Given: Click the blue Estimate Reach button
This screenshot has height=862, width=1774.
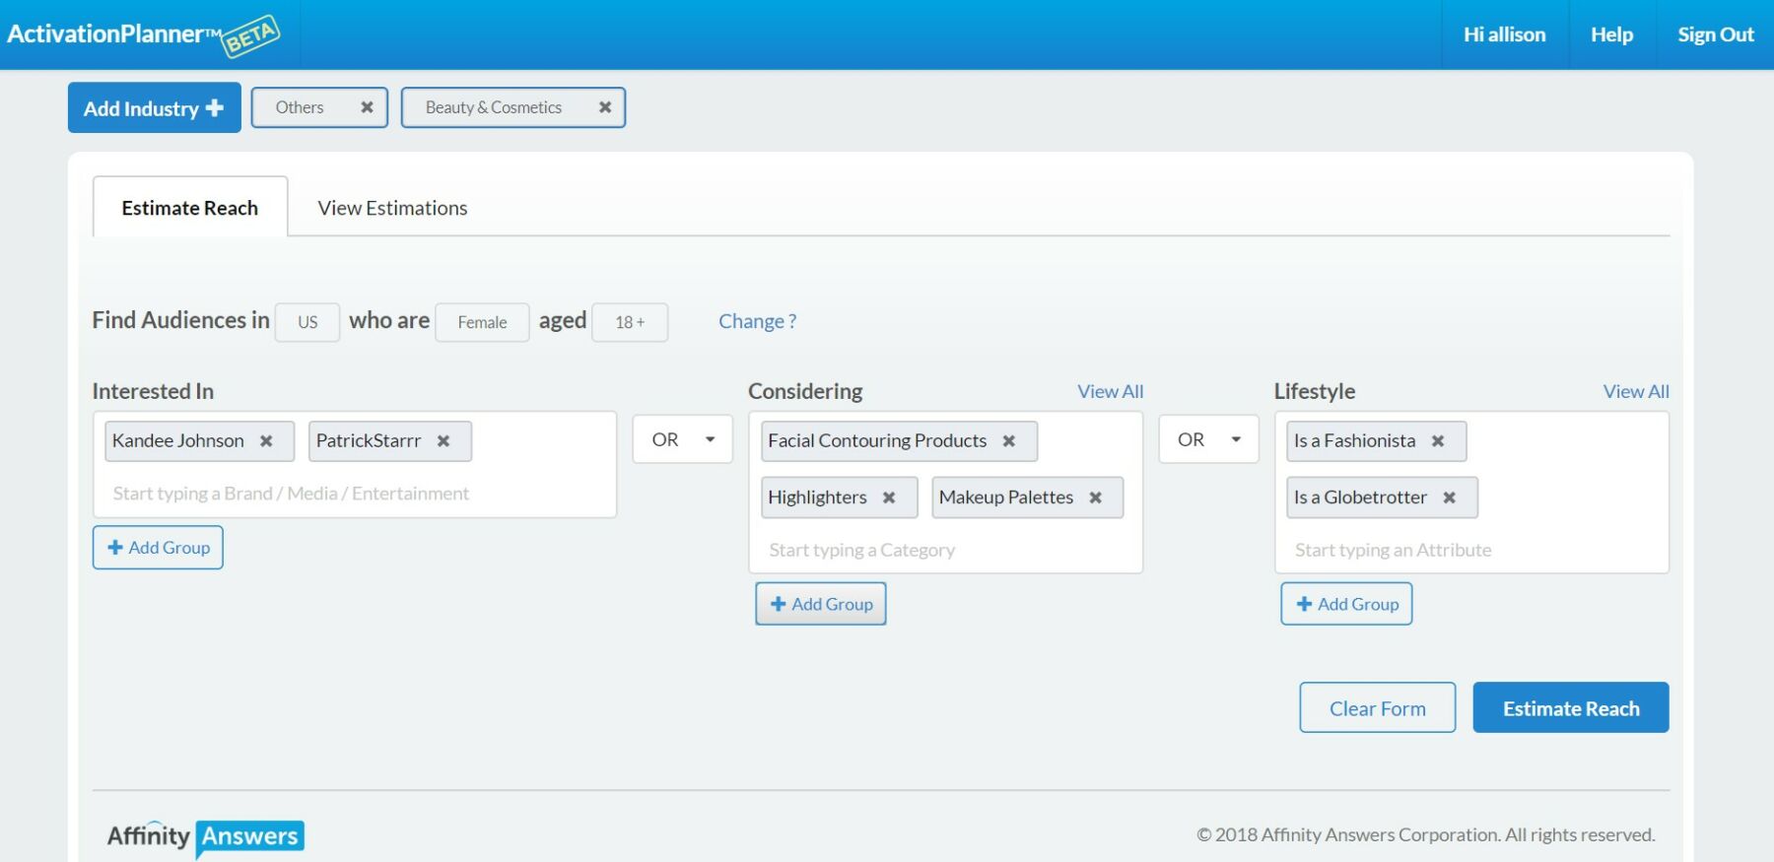Looking at the screenshot, I should tap(1571, 707).
